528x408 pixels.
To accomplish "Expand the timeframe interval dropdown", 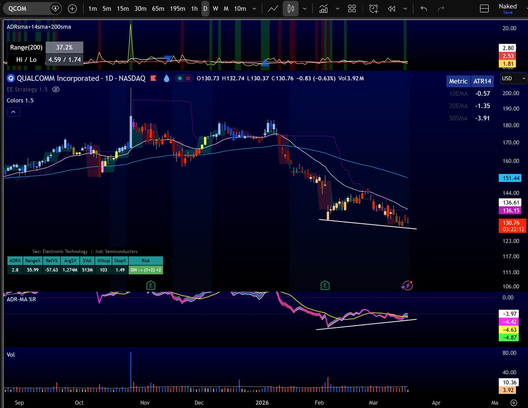I will click(x=255, y=8).
